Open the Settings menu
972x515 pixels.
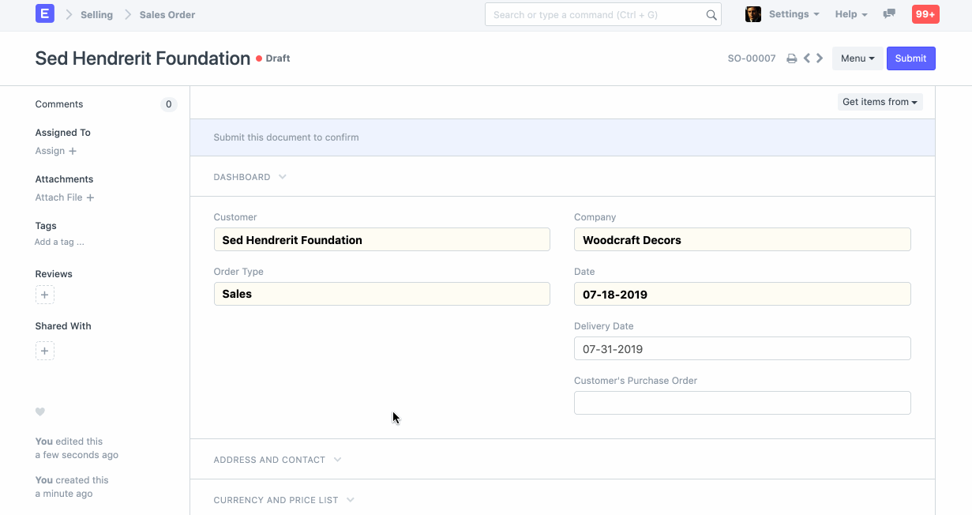[x=794, y=14]
